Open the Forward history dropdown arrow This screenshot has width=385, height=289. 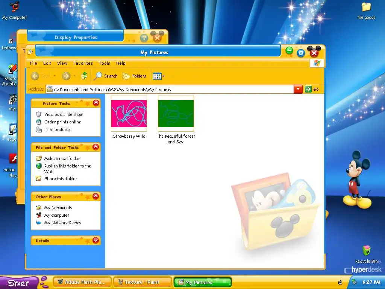[74, 76]
